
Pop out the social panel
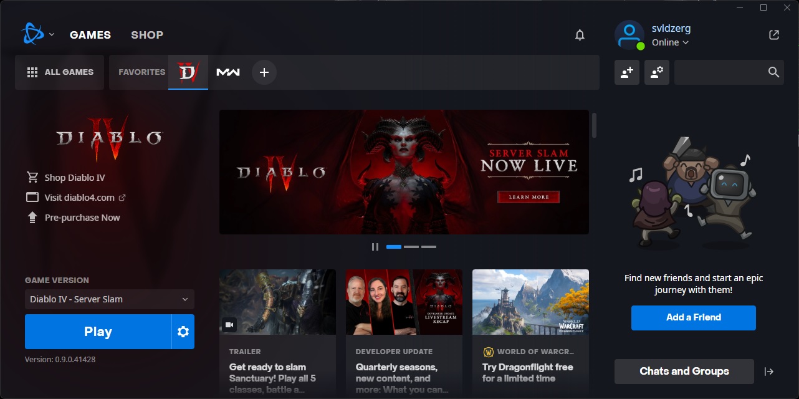coord(774,35)
